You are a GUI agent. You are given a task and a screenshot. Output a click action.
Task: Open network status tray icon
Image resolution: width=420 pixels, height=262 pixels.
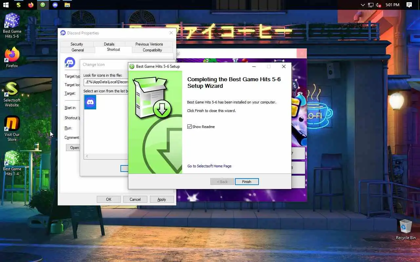[x=370, y=5]
